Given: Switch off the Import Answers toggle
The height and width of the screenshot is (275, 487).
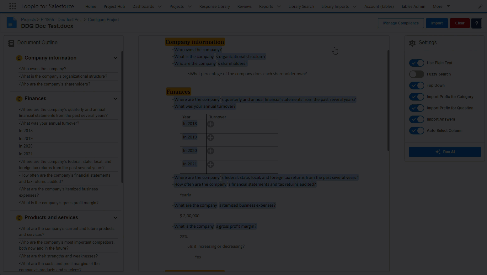Looking at the screenshot, I should click(x=417, y=119).
